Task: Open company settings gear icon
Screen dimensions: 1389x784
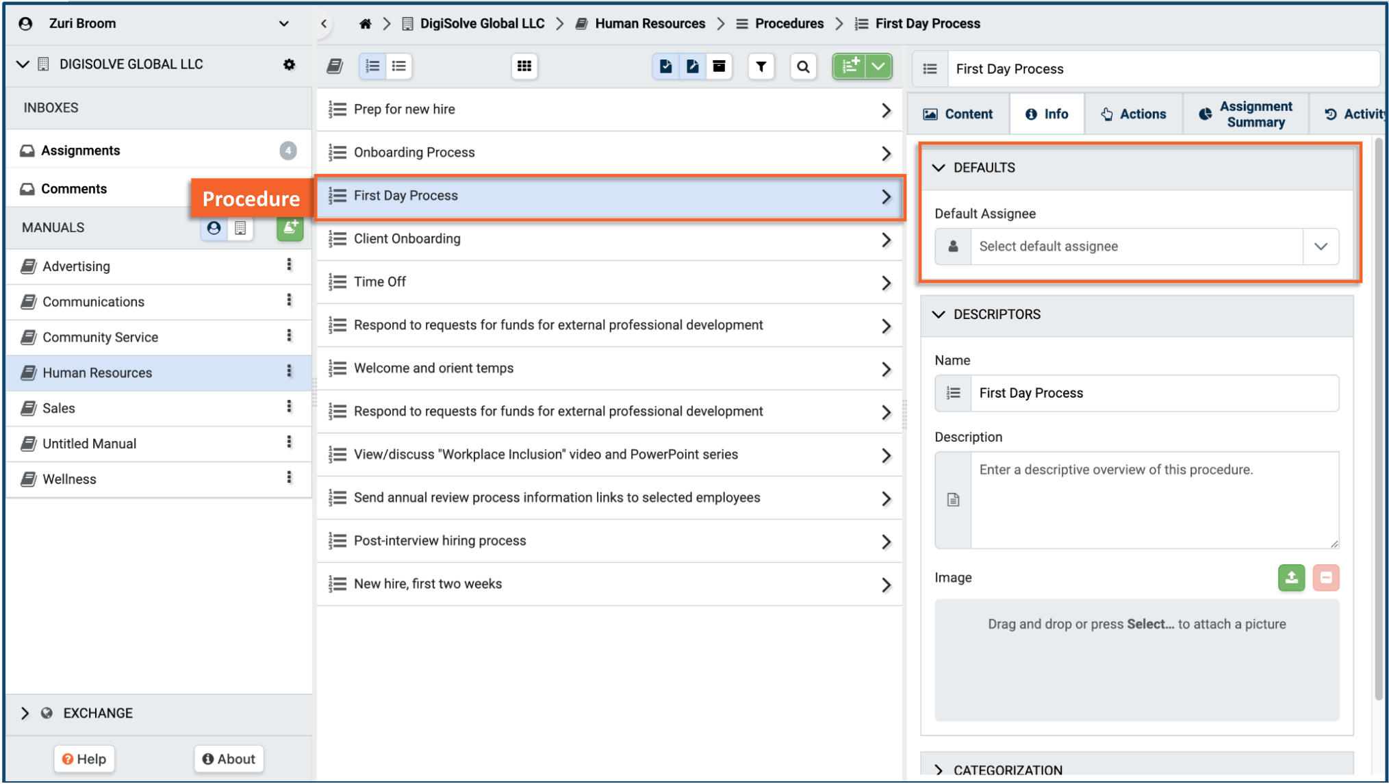Action: (289, 64)
